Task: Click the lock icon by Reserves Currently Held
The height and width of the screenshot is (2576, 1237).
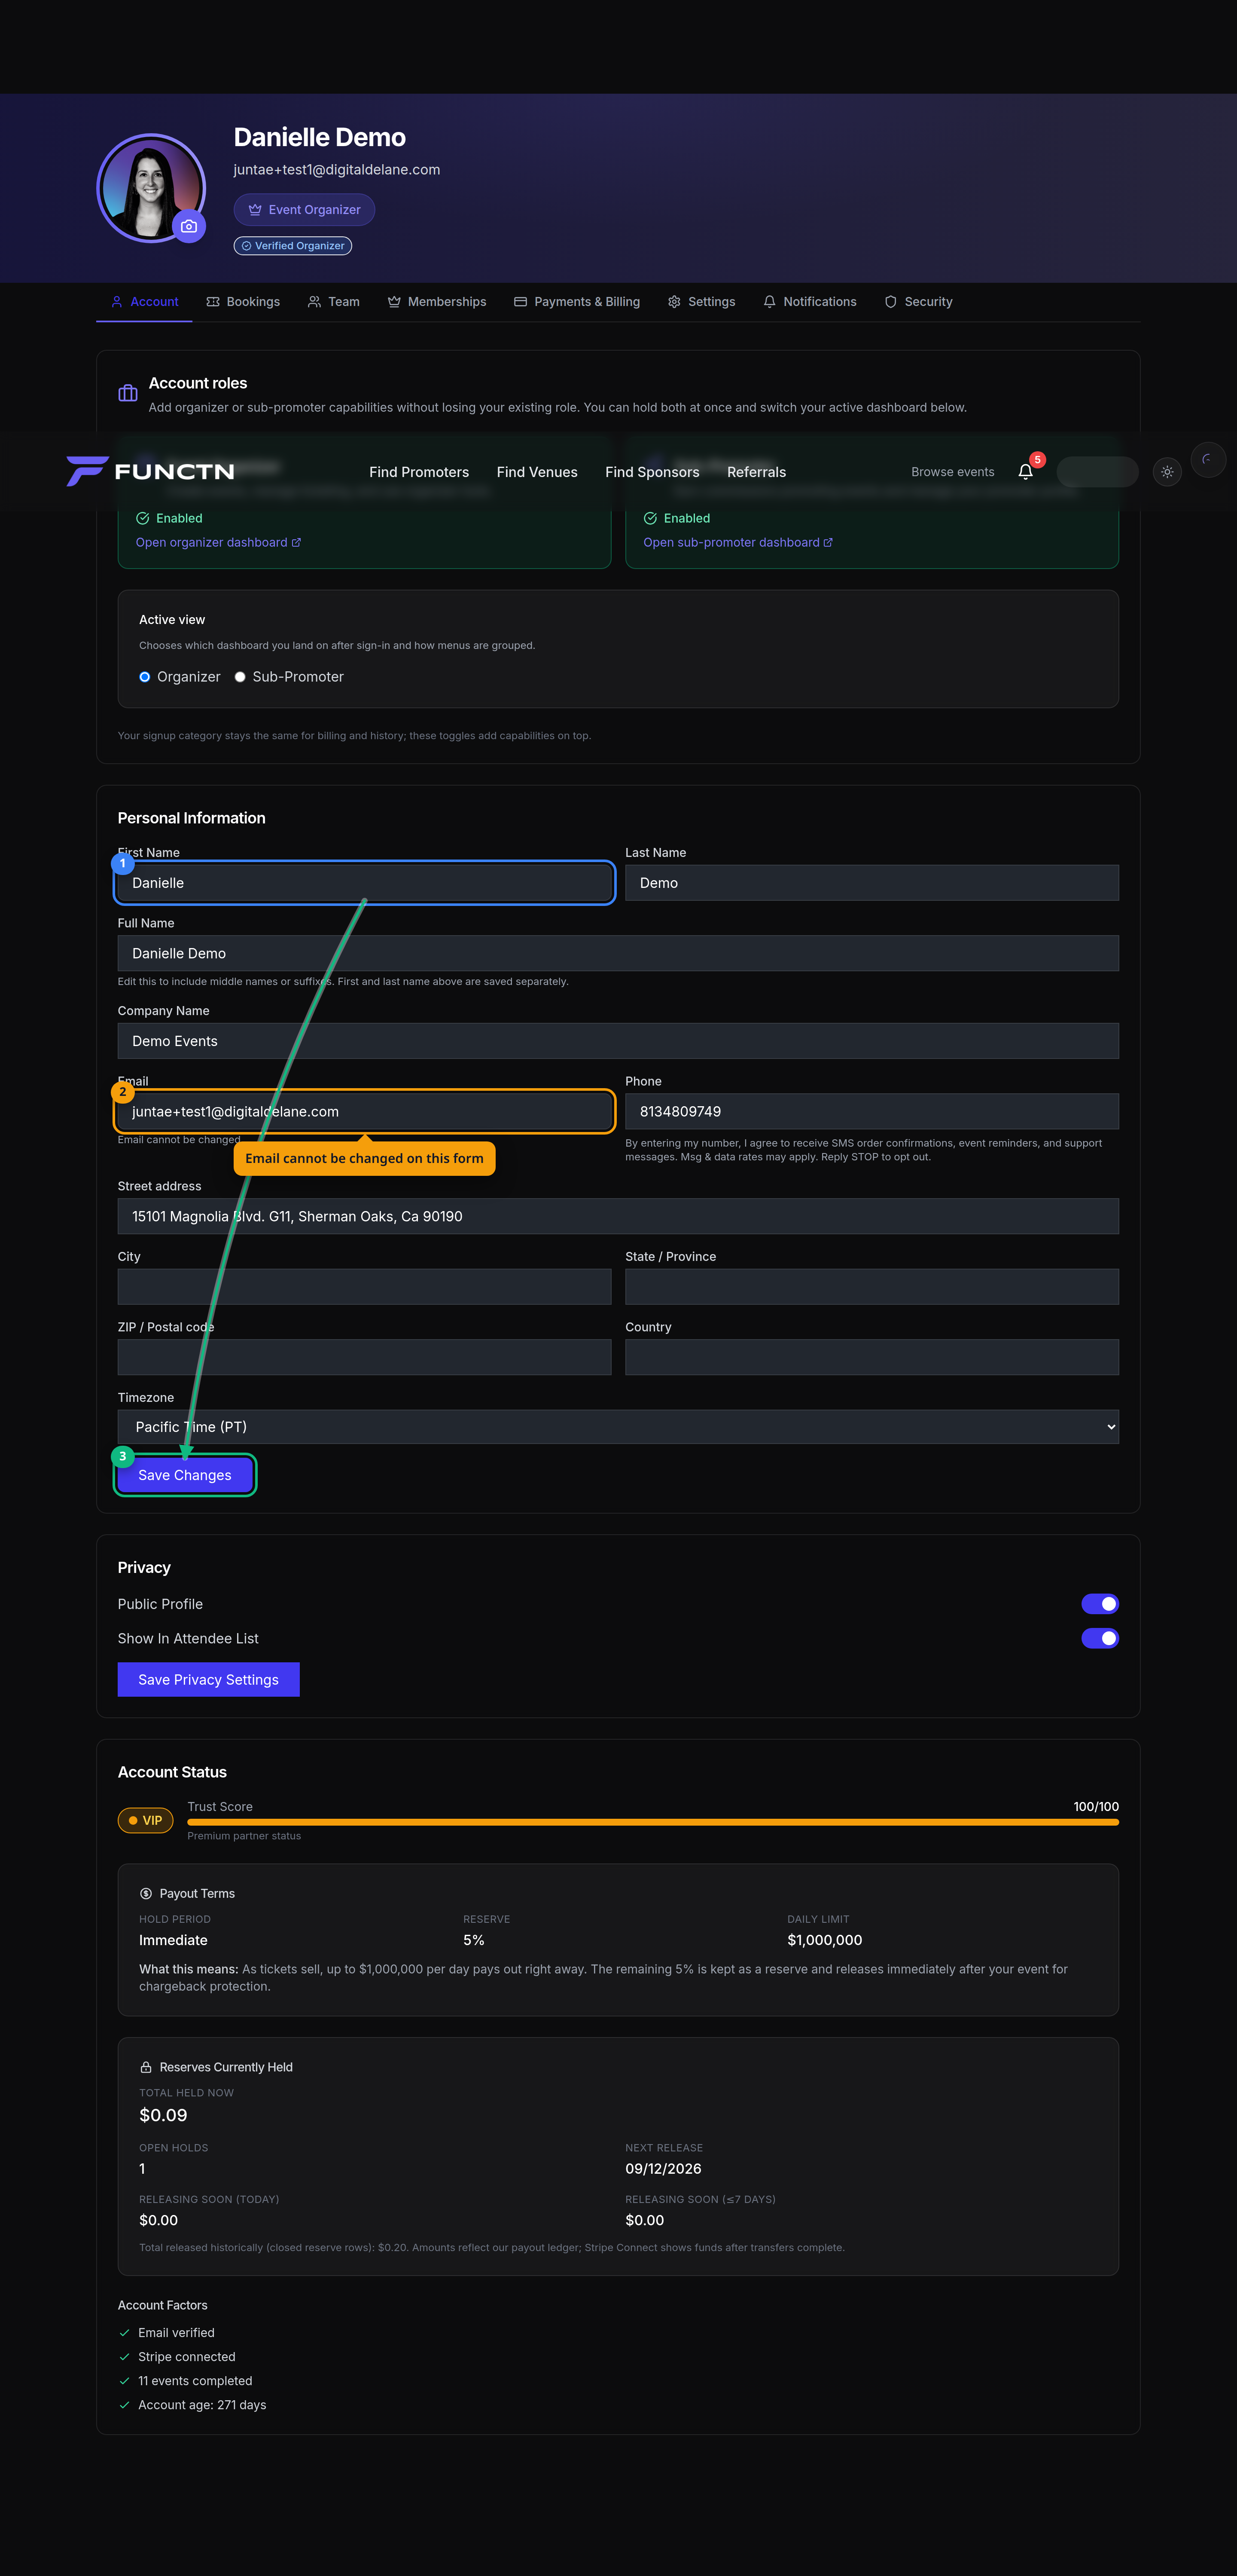Action: (x=146, y=2067)
